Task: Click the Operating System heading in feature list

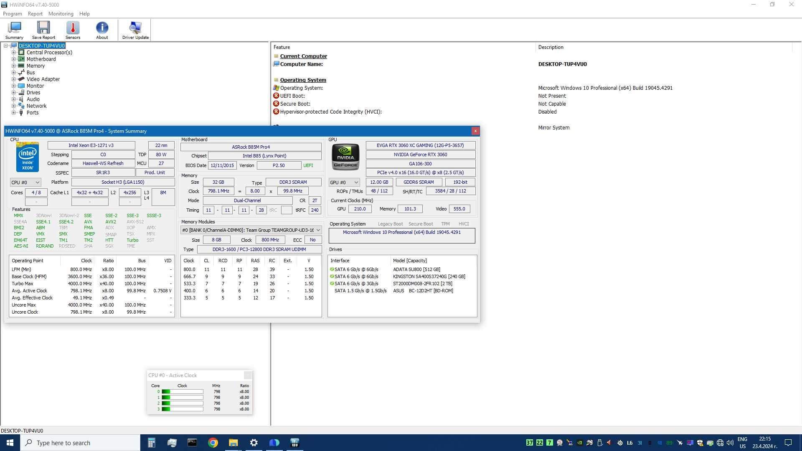Action: click(303, 80)
